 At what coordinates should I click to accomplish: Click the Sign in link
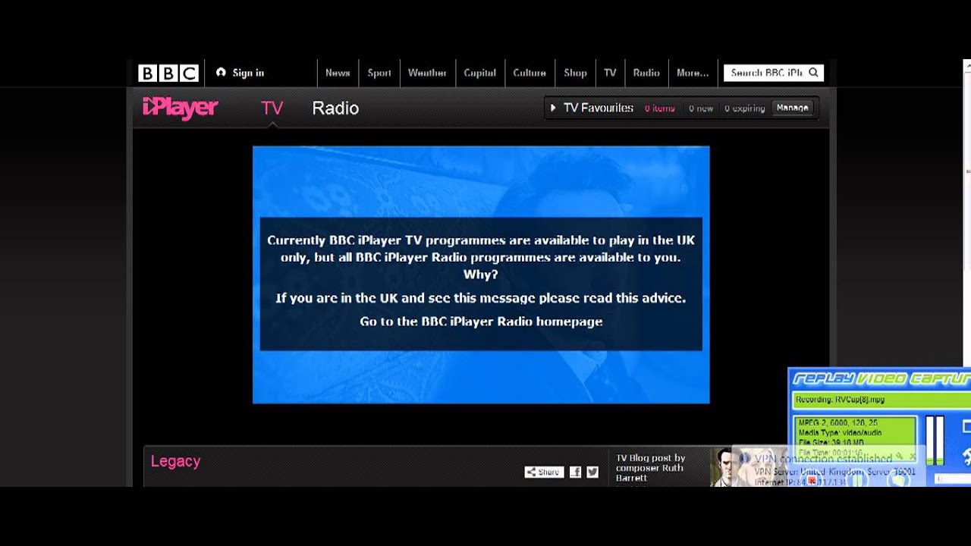[x=240, y=73]
